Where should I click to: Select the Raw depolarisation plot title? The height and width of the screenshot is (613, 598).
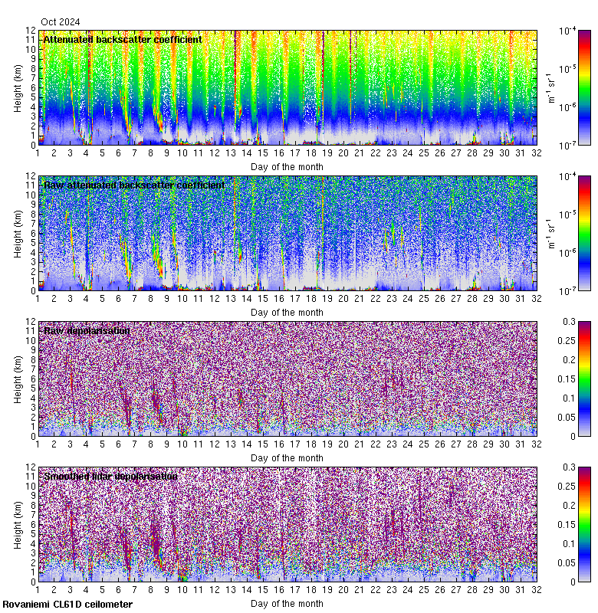[87, 330]
